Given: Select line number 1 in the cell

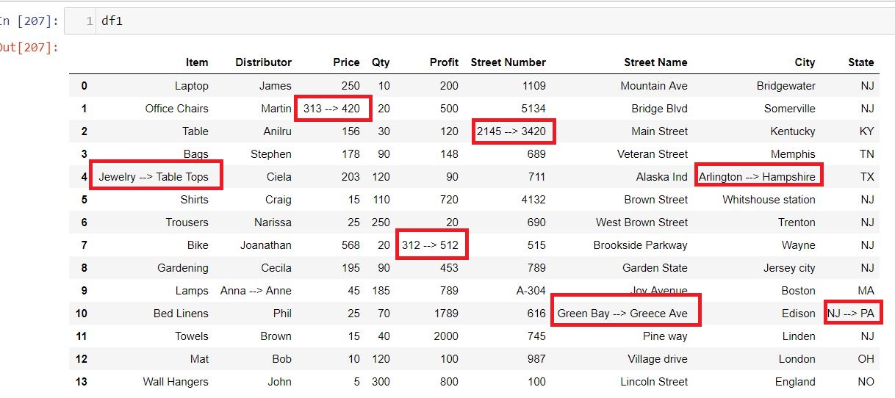Looking at the screenshot, I should pos(90,21).
